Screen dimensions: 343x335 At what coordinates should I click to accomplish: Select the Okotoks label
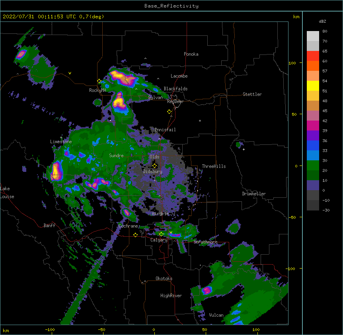pyautogui.click(x=164, y=279)
